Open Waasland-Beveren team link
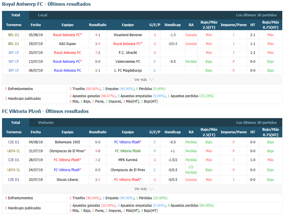This screenshot has height=215, width=284. (x=128, y=35)
